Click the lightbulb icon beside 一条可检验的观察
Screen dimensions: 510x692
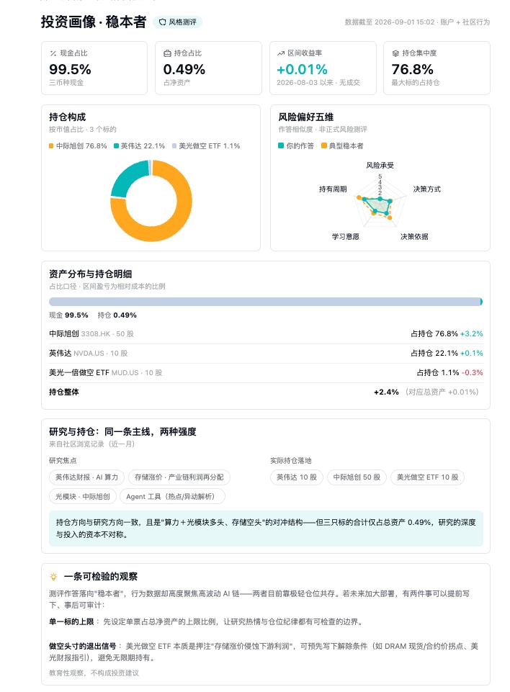tap(53, 576)
